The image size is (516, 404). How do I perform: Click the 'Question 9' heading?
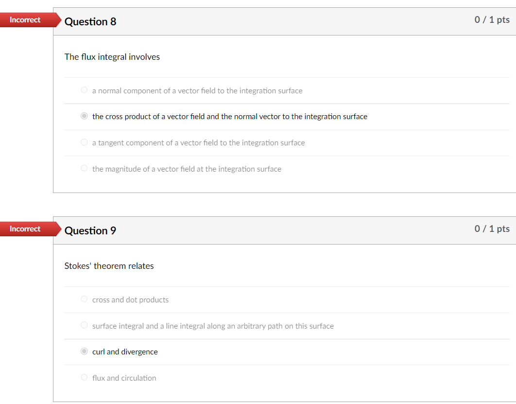(90, 230)
